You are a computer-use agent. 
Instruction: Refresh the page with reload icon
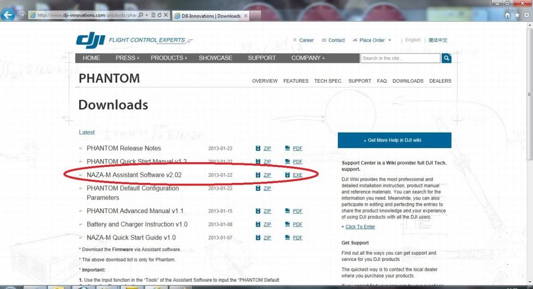[159, 15]
